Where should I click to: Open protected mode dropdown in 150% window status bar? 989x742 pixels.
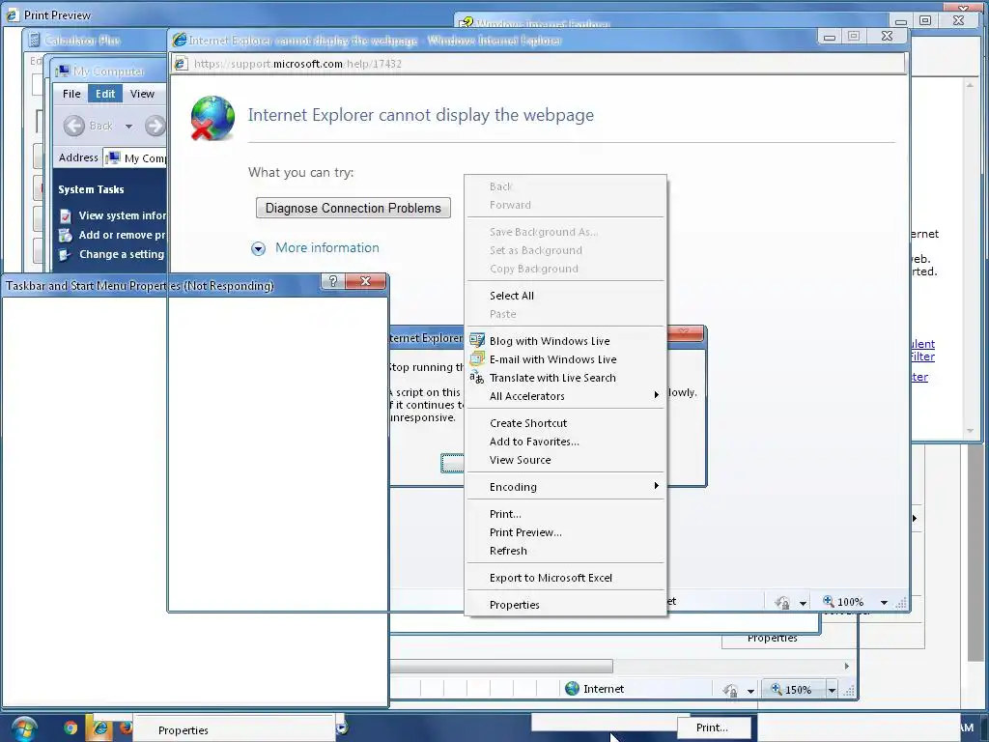pos(750,691)
